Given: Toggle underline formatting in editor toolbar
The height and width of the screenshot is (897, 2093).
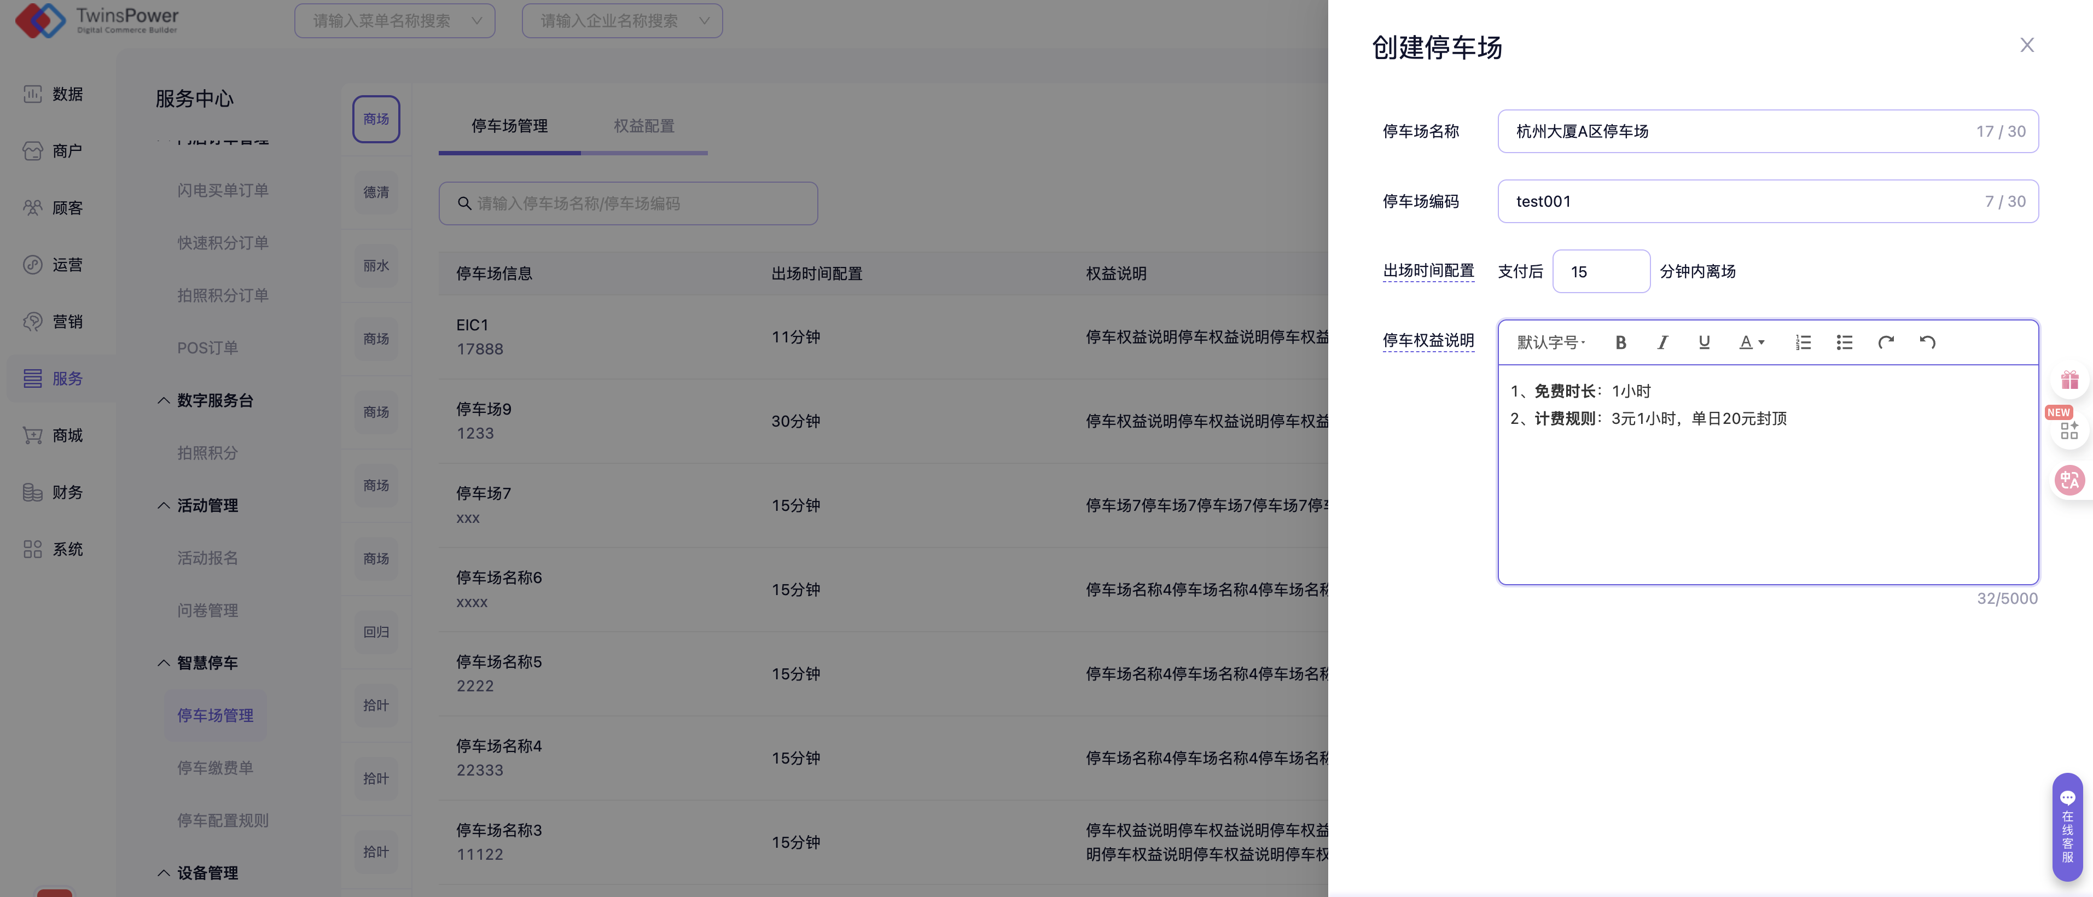Looking at the screenshot, I should point(1704,343).
